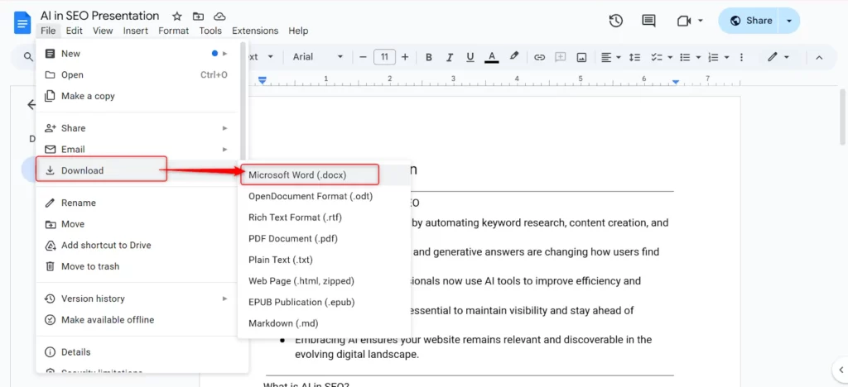Toggle bold formatting
Viewport: 848px width, 387px height.
coord(429,57)
